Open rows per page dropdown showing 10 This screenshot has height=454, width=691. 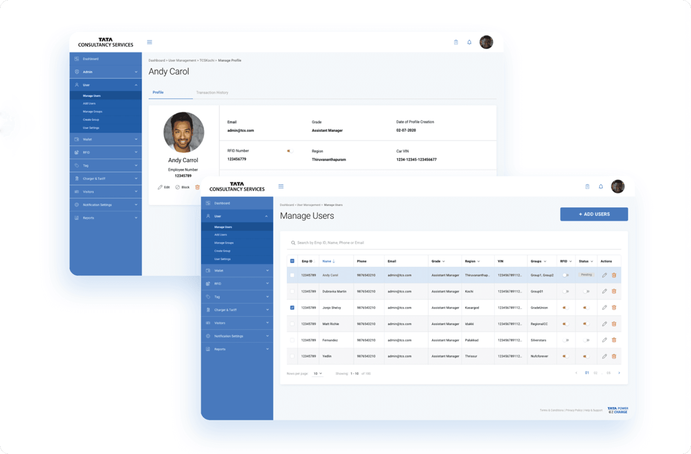click(x=318, y=374)
